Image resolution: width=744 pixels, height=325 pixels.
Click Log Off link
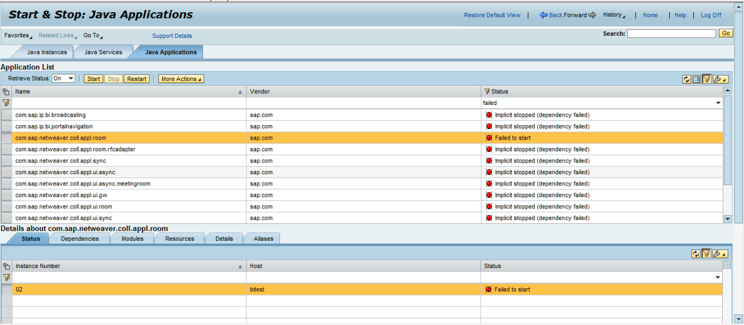(711, 15)
